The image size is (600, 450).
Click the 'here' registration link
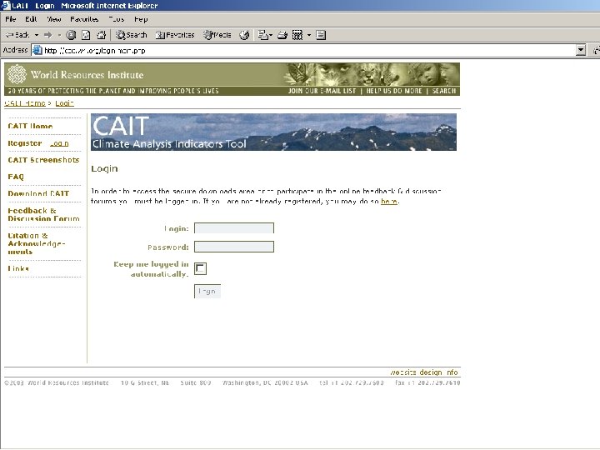pos(389,202)
